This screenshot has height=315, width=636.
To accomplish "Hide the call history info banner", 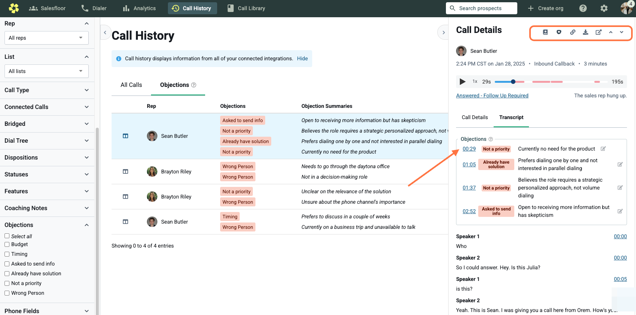I will (x=302, y=58).
